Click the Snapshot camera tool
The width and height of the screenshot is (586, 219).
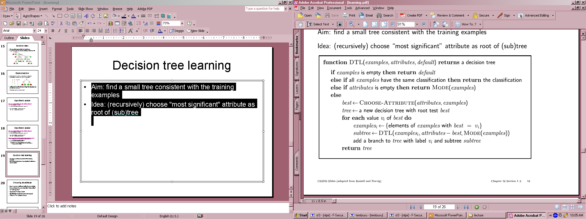340,24
